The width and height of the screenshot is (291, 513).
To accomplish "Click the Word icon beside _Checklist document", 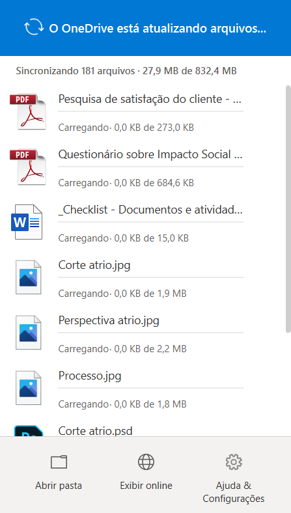I will coord(27,222).
